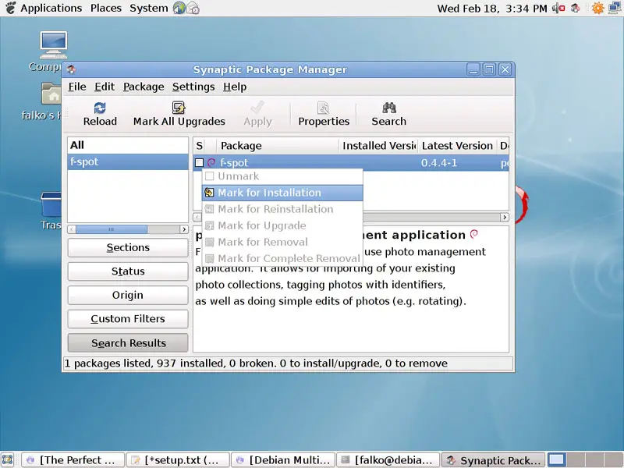Click the Custom Filters button
Image resolution: width=624 pixels, height=468 pixels.
point(128,319)
